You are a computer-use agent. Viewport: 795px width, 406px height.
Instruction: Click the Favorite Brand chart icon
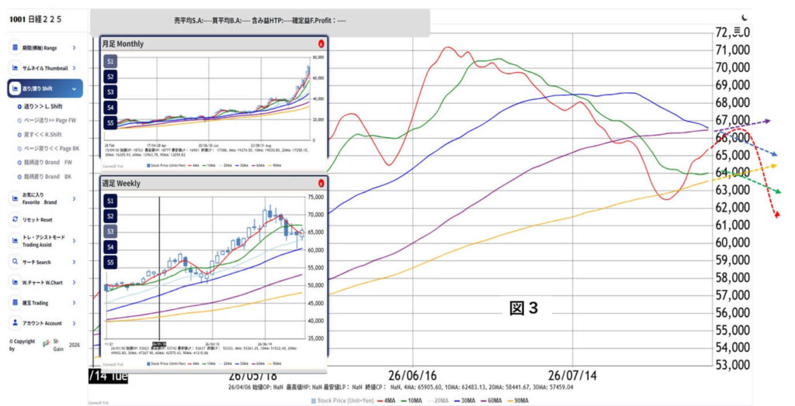[x=16, y=198]
